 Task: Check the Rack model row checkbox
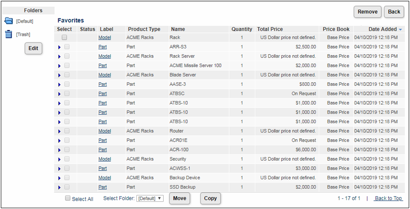point(65,38)
